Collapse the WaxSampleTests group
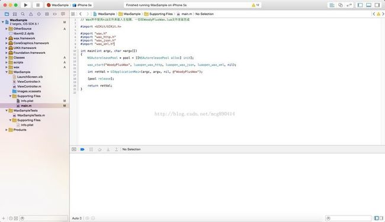The height and width of the screenshot is (222, 385). (x=7, y=110)
